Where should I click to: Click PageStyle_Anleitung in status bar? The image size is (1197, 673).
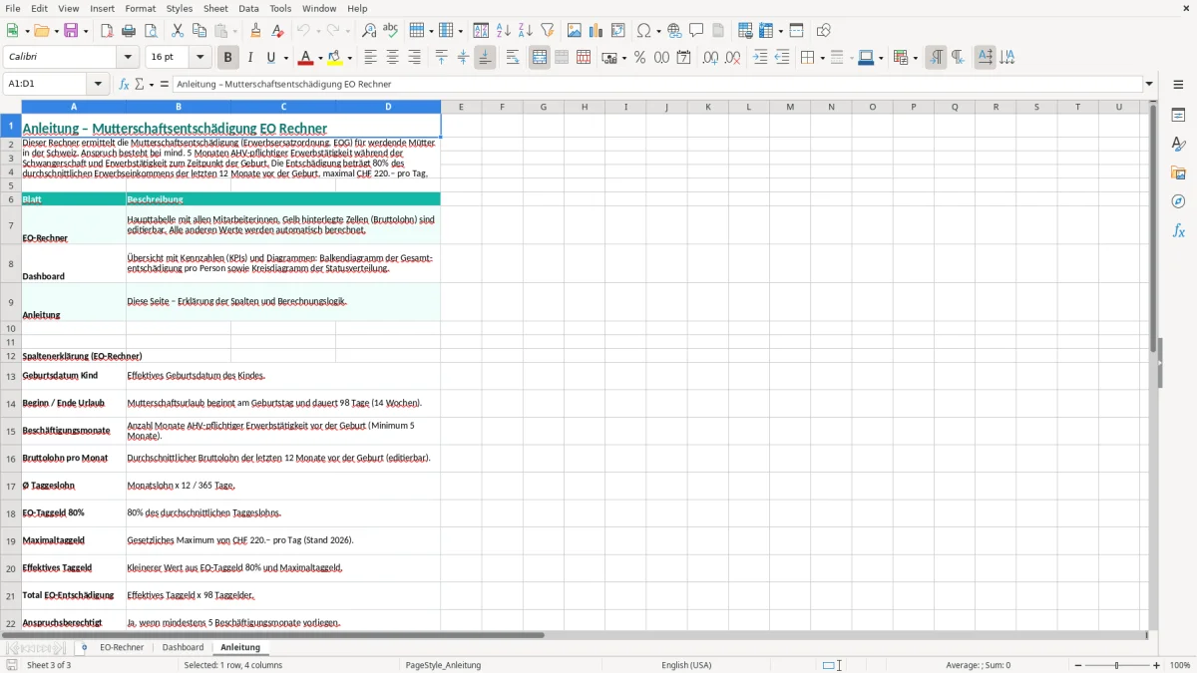(x=443, y=665)
